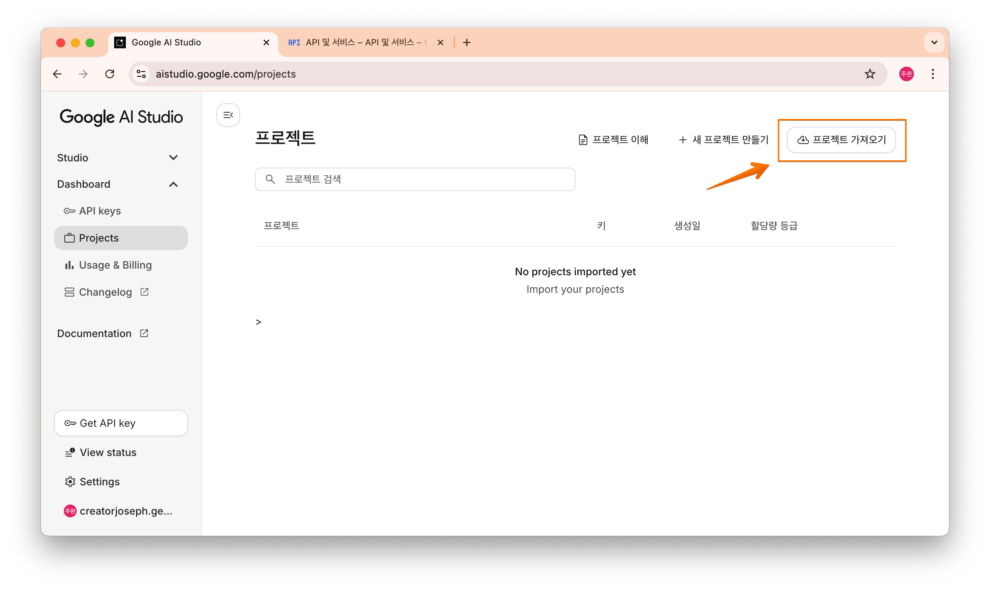
Task: Click the browser back arrow
Action: click(x=58, y=74)
